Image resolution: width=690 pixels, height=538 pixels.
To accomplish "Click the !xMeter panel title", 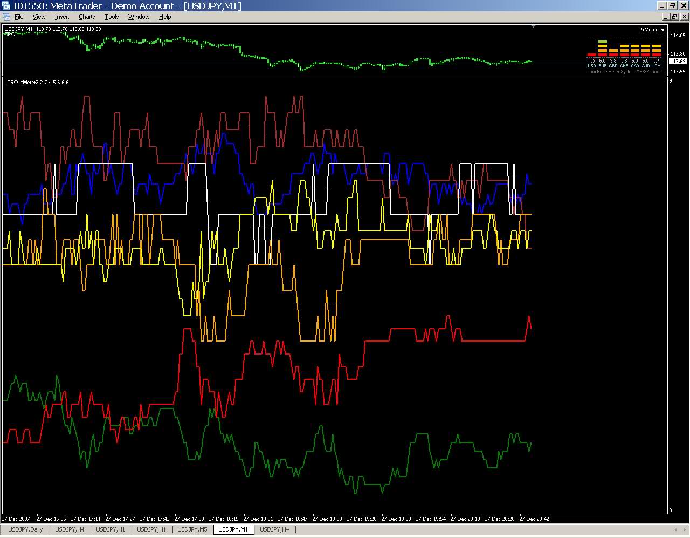I will coord(649,30).
